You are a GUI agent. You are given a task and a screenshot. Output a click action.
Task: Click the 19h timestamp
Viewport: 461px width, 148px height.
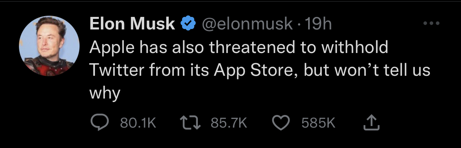tap(318, 24)
